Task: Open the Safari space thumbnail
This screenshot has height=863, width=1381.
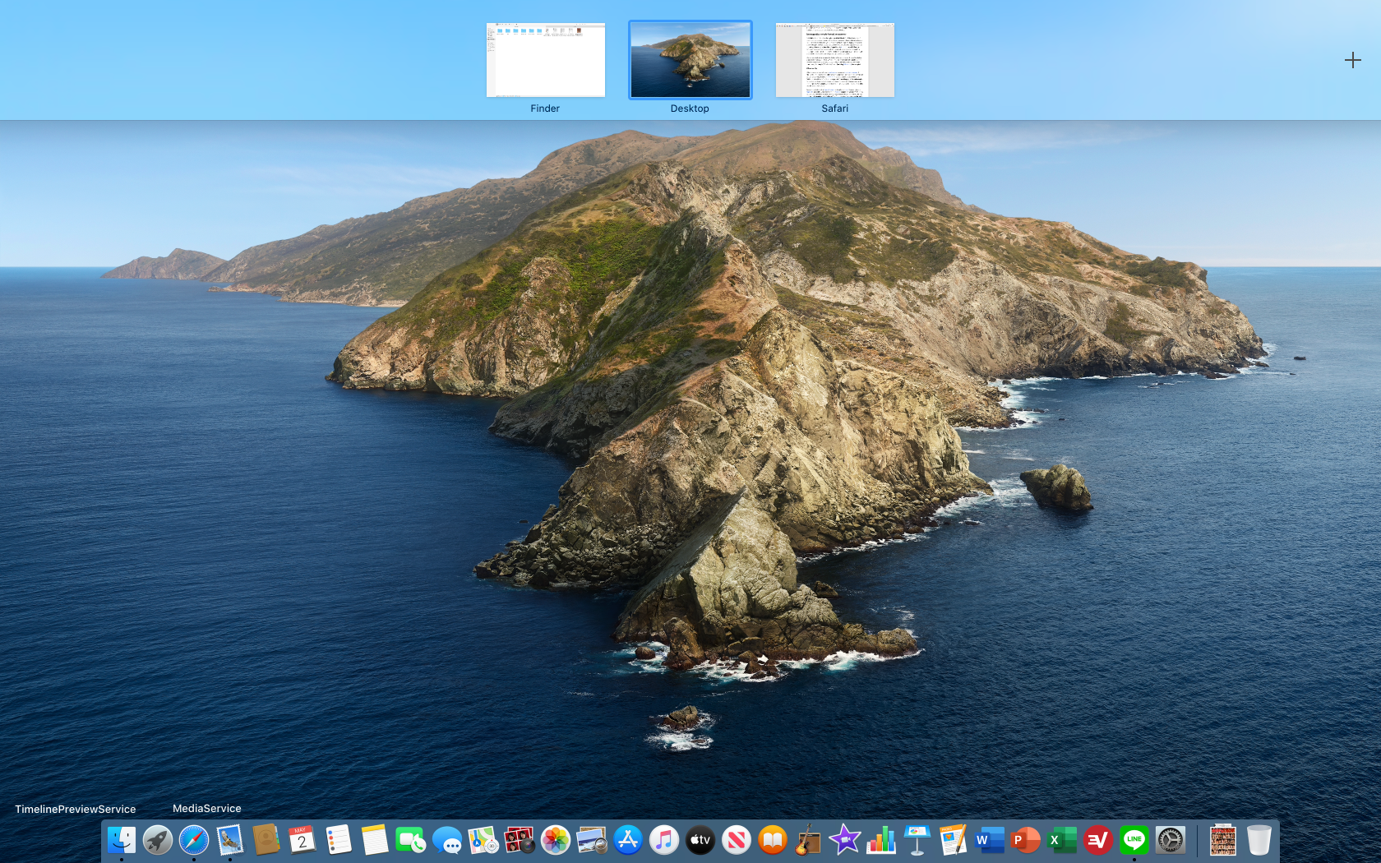Action: [x=834, y=60]
